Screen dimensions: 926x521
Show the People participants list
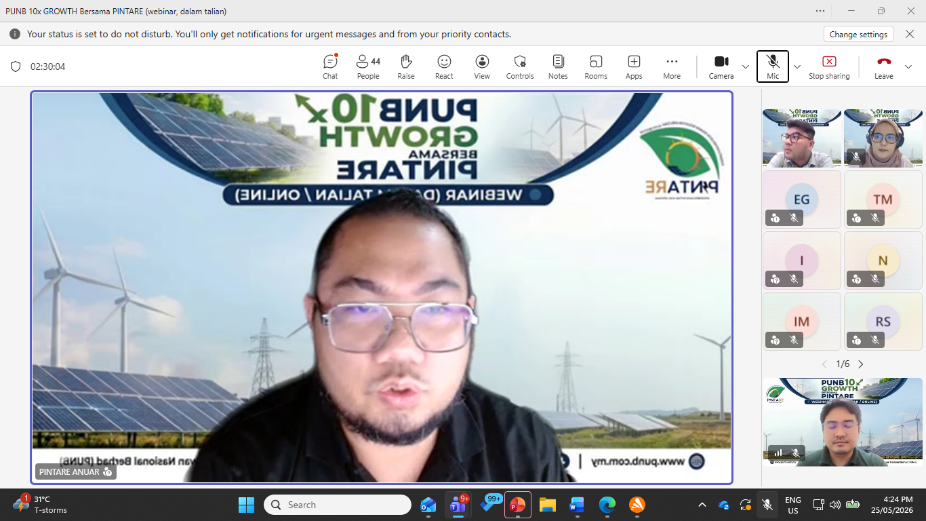(x=368, y=66)
